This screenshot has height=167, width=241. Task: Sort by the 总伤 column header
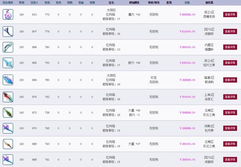click(35, 2)
